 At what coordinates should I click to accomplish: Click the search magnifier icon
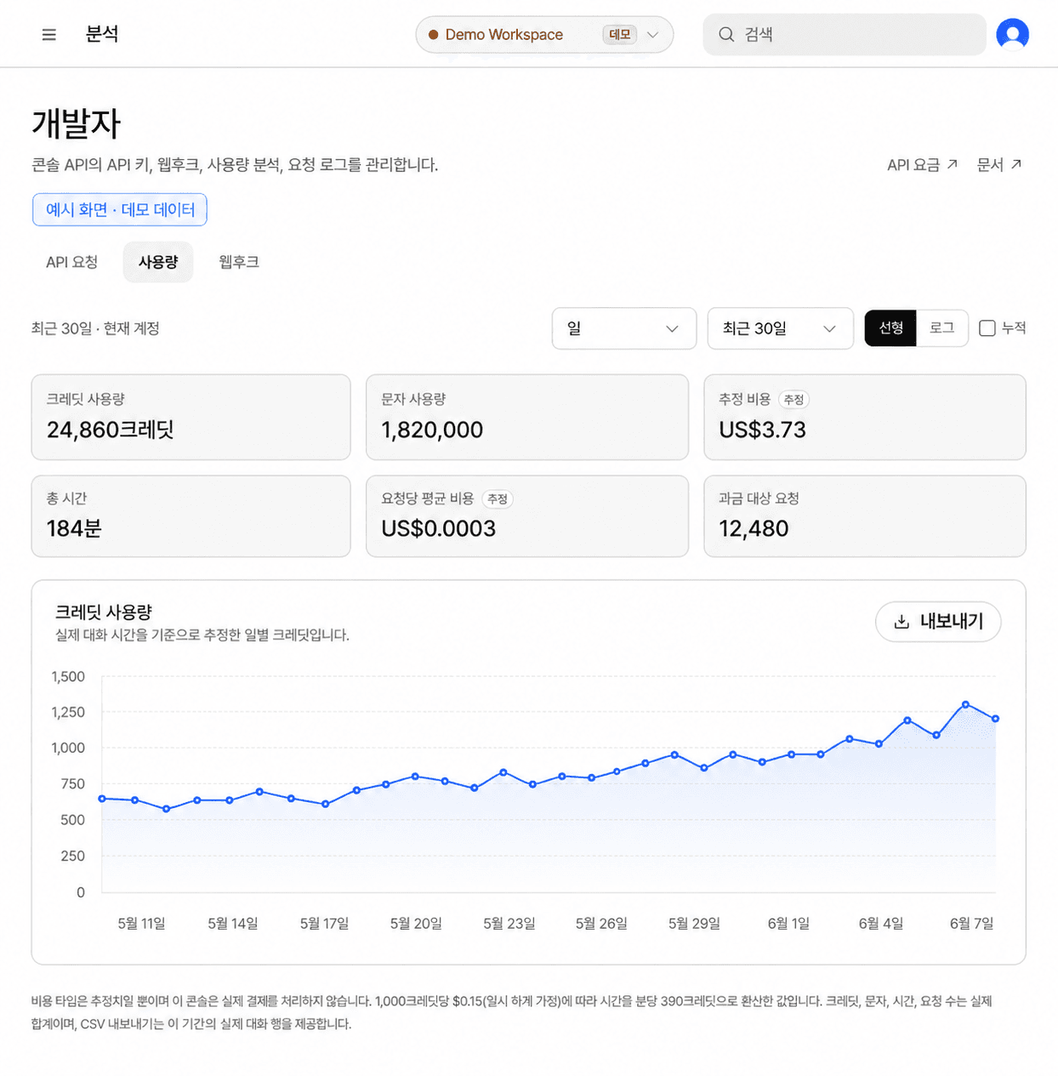[726, 34]
